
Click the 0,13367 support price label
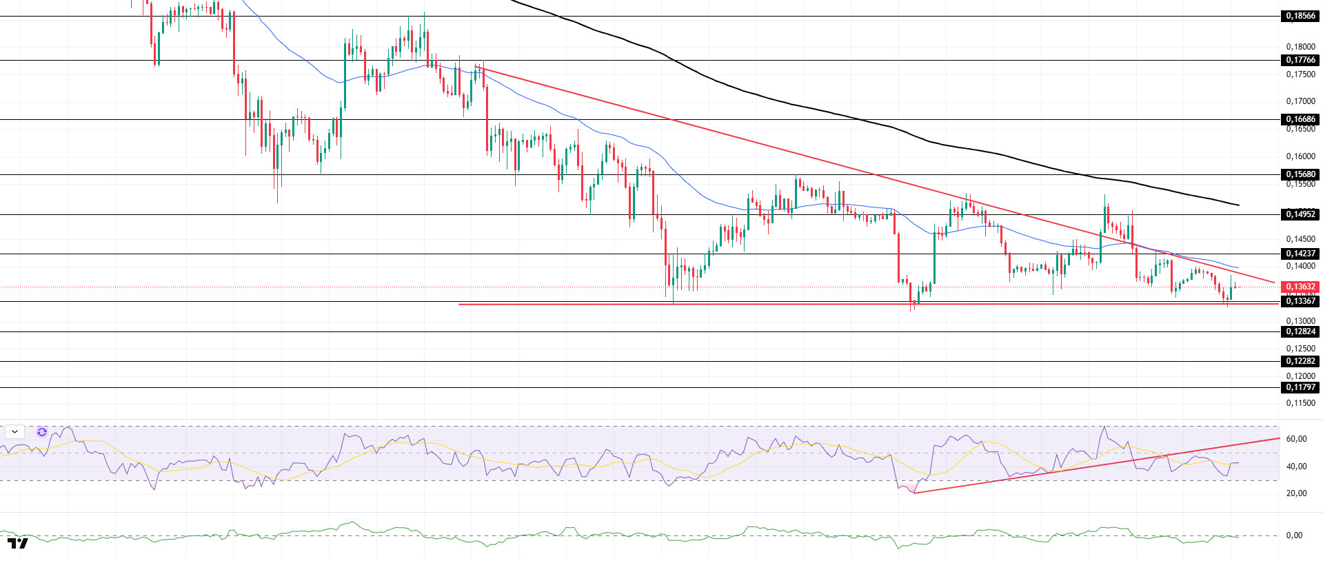pos(1300,301)
